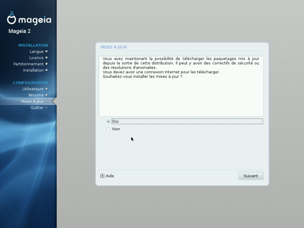The width and height of the screenshot is (304, 228).
Task: Click the Installation step under INSTALLATION
Action: pos(33,70)
